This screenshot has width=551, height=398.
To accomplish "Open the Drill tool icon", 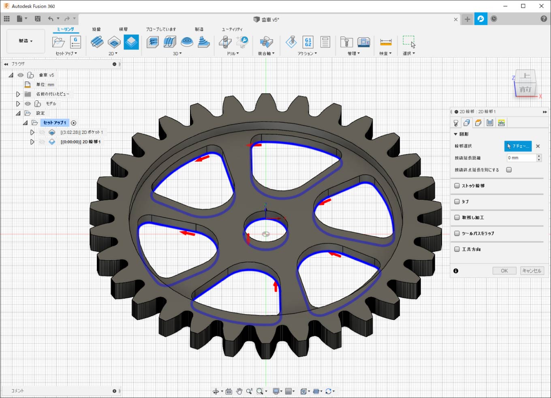I will 225,42.
